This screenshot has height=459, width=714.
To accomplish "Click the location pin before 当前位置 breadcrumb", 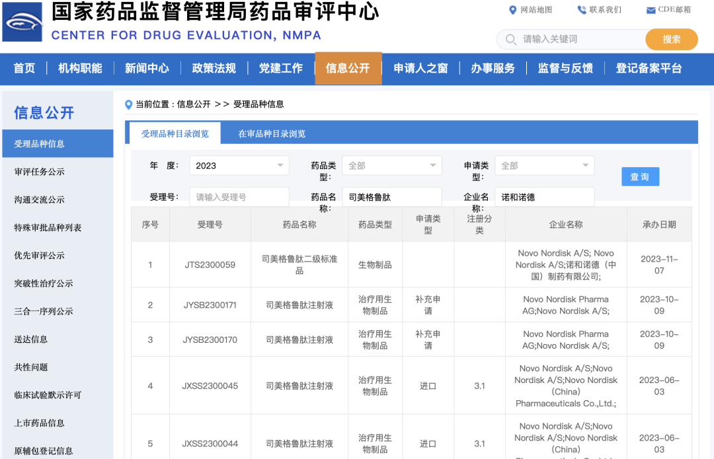I will tap(129, 105).
